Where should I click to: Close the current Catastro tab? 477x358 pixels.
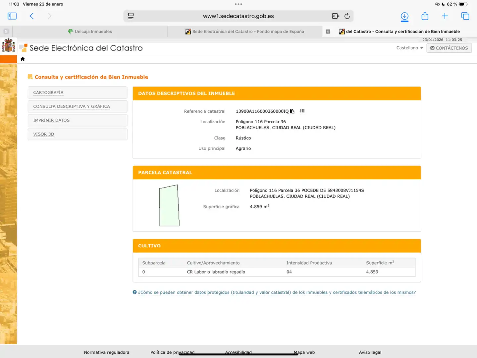pyautogui.click(x=328, y=31)
